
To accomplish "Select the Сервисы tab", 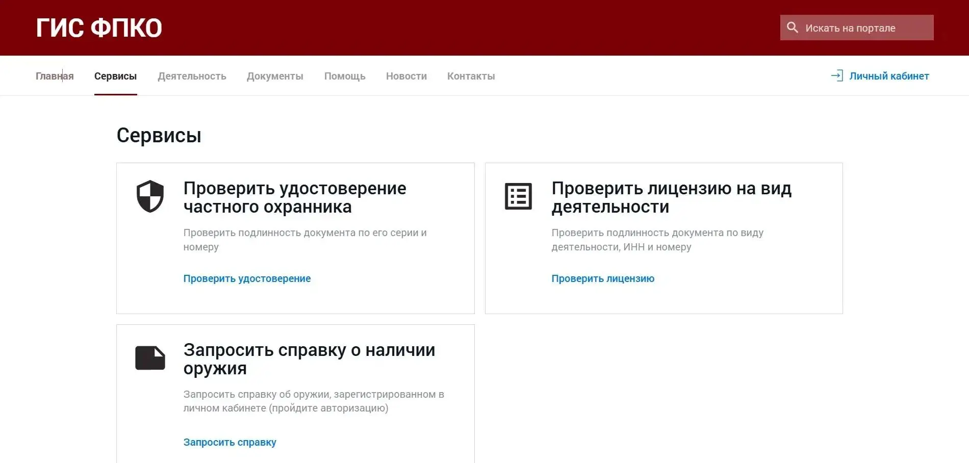I will (115, 76).
